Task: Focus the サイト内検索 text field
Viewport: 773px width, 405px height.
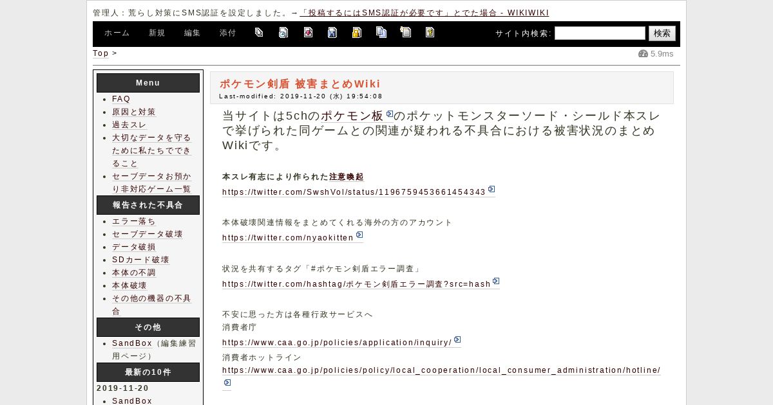Action: [x=600, y=33]
